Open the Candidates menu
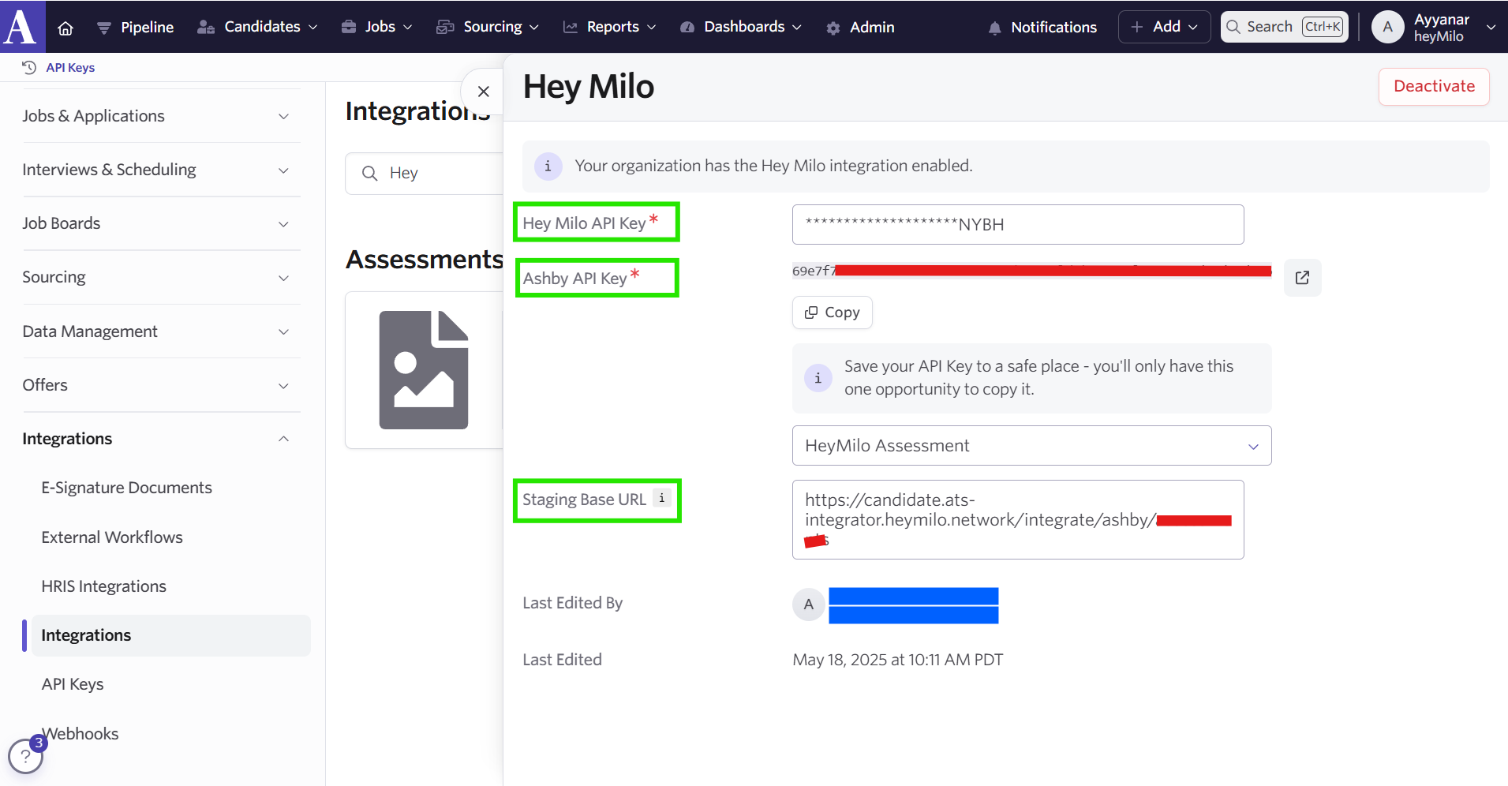The height and width of the screenshot is (786, 1508). (257, 28)
